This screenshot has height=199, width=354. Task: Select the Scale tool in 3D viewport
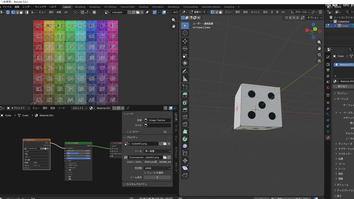tap(185, 56)
